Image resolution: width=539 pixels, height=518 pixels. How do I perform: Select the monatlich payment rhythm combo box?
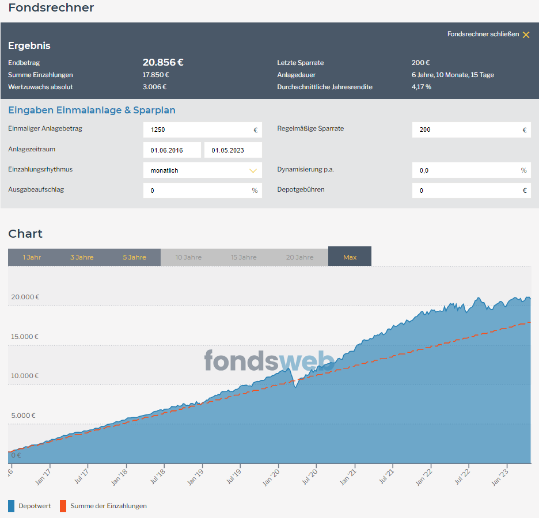click(x=203, y=170)
